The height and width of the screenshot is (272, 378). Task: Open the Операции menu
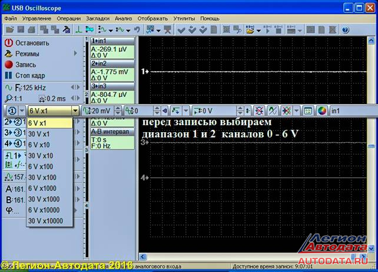click(x=69, y=19)
